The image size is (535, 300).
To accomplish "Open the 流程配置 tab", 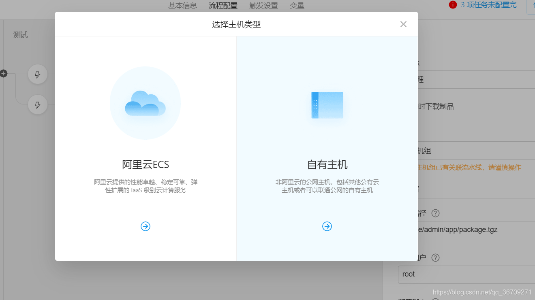I will pos(223,6).
